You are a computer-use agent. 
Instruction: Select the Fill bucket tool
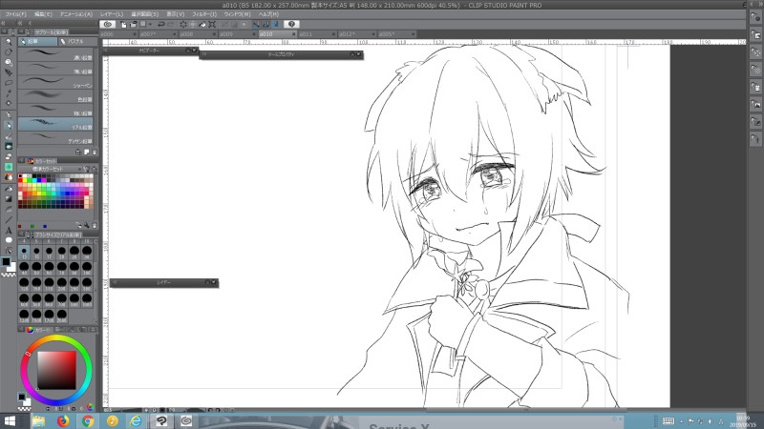pyautogui.click(x=9, y=189)
